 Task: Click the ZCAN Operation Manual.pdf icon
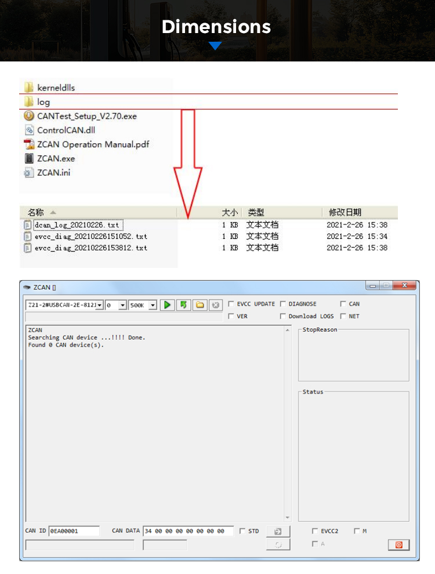point(29,144)
